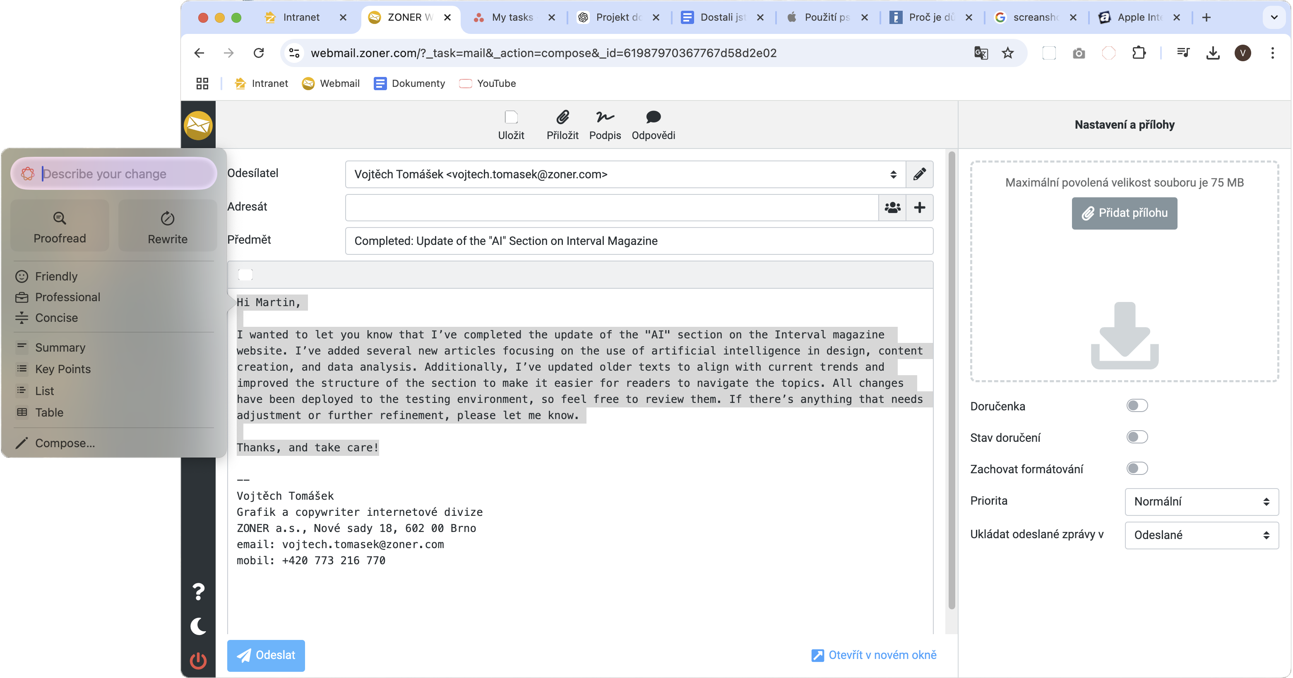
Task: Click Otevřít v novém okně link
Action: pos(874,655)
